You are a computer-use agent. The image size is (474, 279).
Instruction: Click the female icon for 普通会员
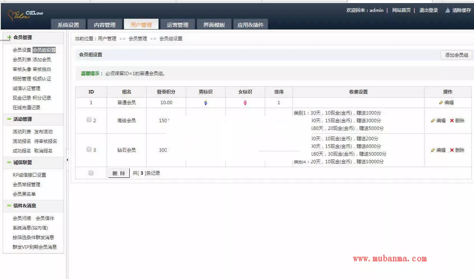pyautogui.click(x=245, y=103)
